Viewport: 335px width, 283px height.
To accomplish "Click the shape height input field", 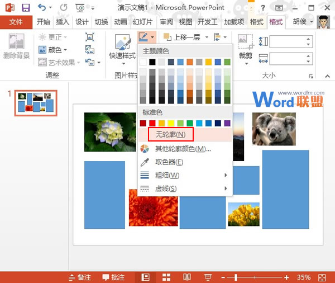I will (x=291, y=41).
